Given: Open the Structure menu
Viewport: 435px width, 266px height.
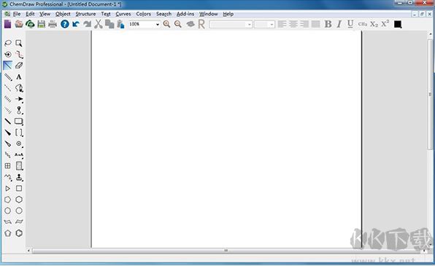Looking at the screenshot, I should coord(85,14).
